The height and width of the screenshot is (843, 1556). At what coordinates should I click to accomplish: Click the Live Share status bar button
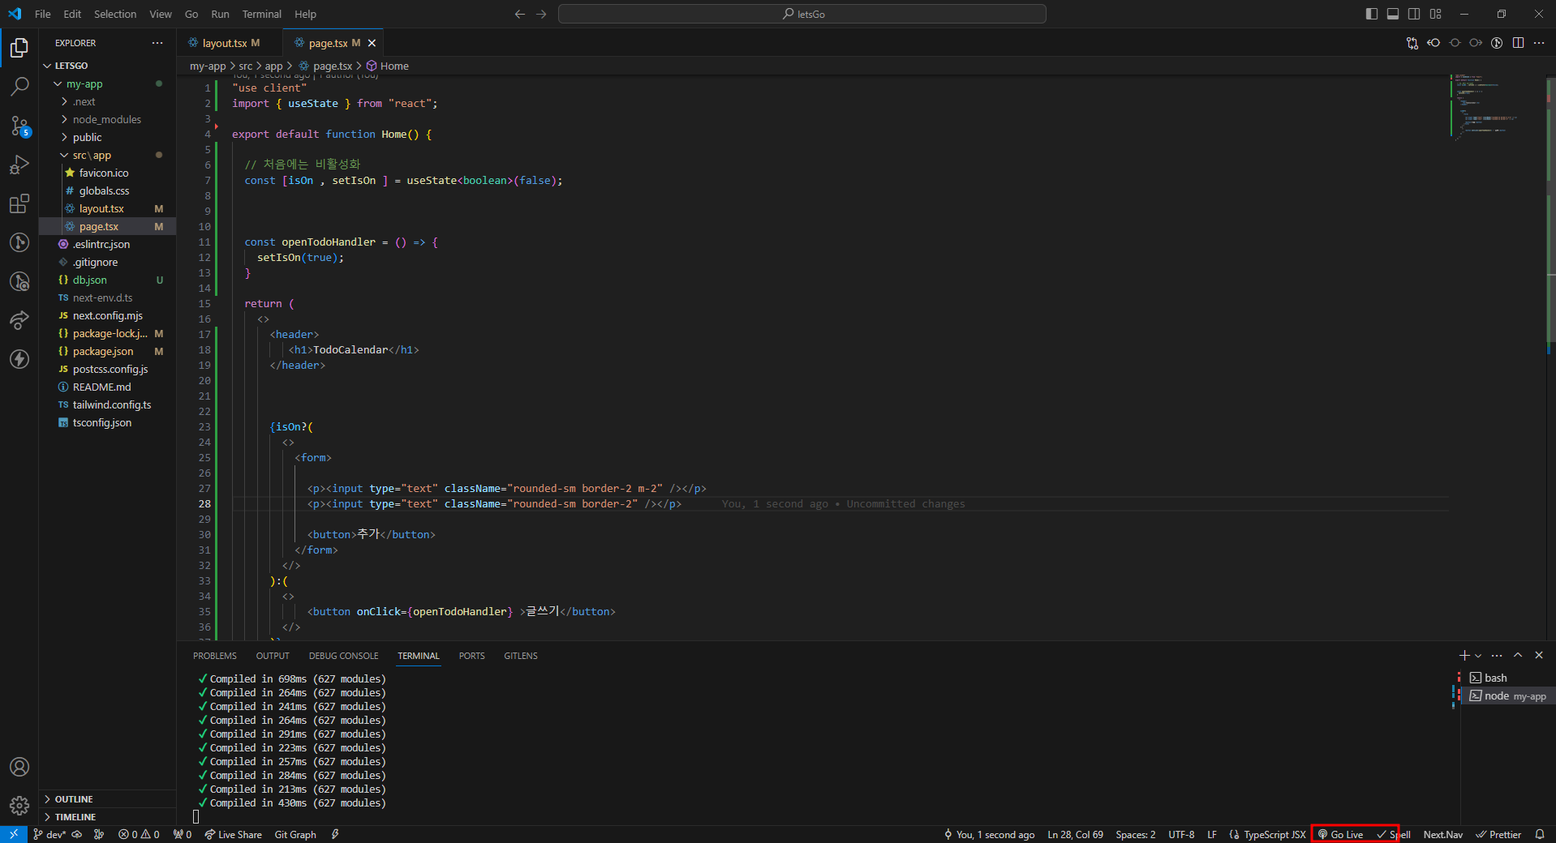point(233,834)
